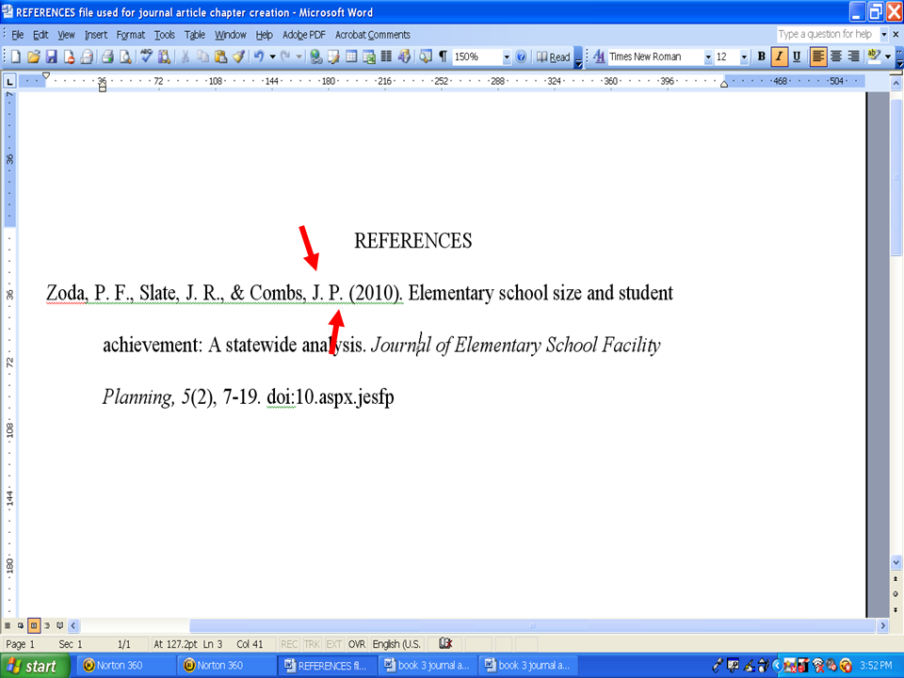Open the Table menu
Image resolution: width=904 pixels, height=678 pixels.
click(x=195, y=35)
